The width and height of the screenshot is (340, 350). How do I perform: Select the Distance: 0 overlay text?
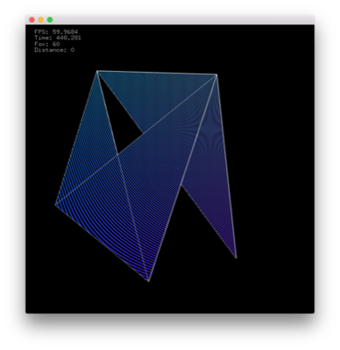[x=54, y=50]
